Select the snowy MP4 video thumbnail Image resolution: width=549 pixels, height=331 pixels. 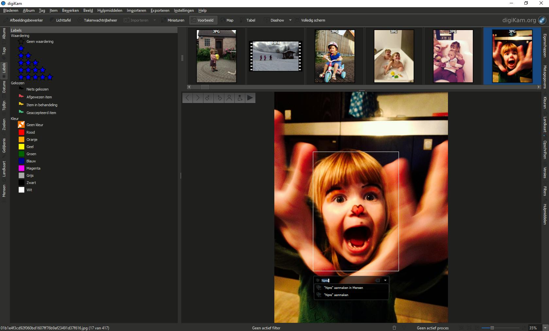point(275,56)
